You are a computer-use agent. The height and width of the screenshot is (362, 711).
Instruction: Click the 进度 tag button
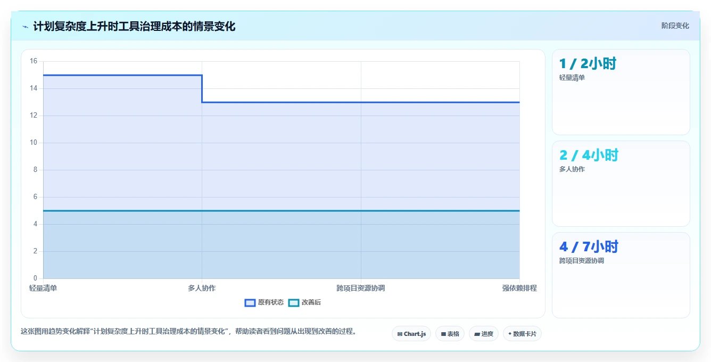pyautogui.click(x=483, y=334)
